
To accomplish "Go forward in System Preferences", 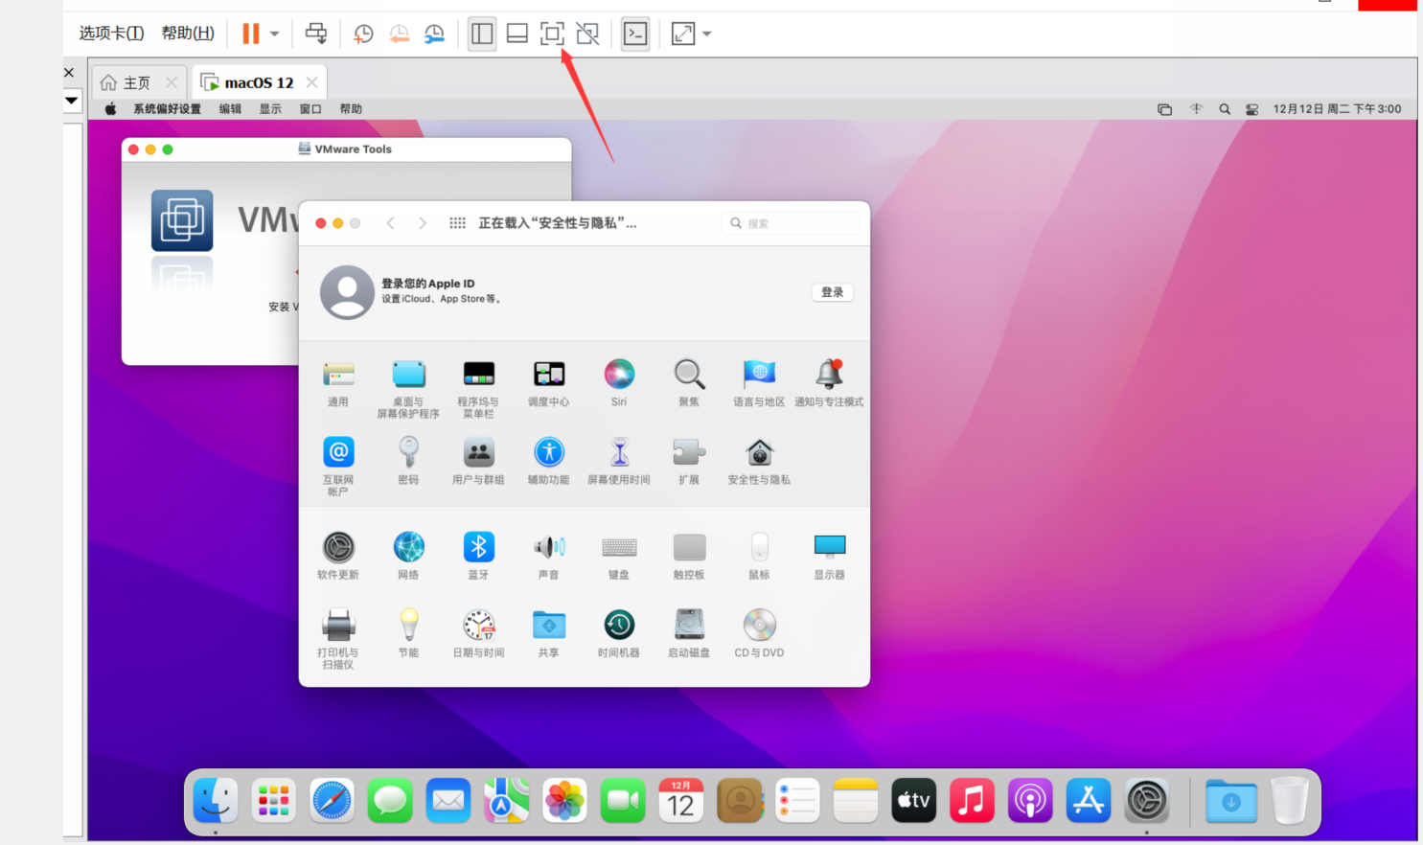I will [422, 223].
